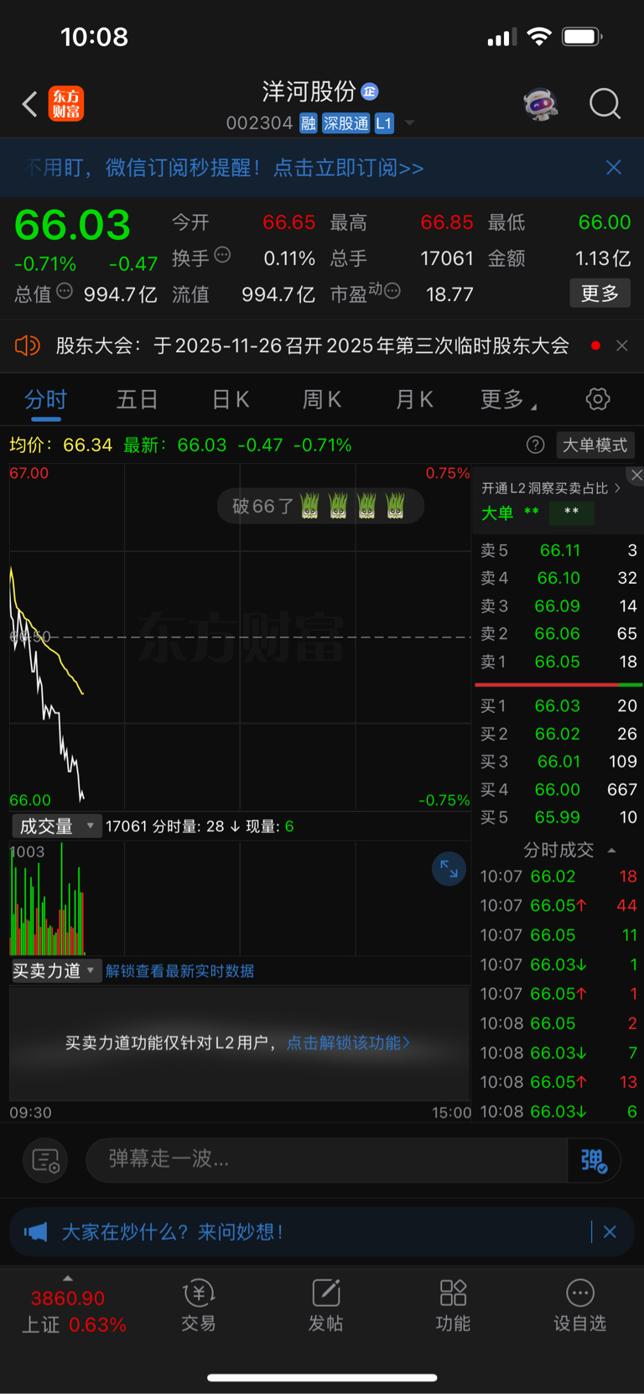Tap the back arrow icon
644x1394 pixels.
pyautogui.click(x=30, y=104)
